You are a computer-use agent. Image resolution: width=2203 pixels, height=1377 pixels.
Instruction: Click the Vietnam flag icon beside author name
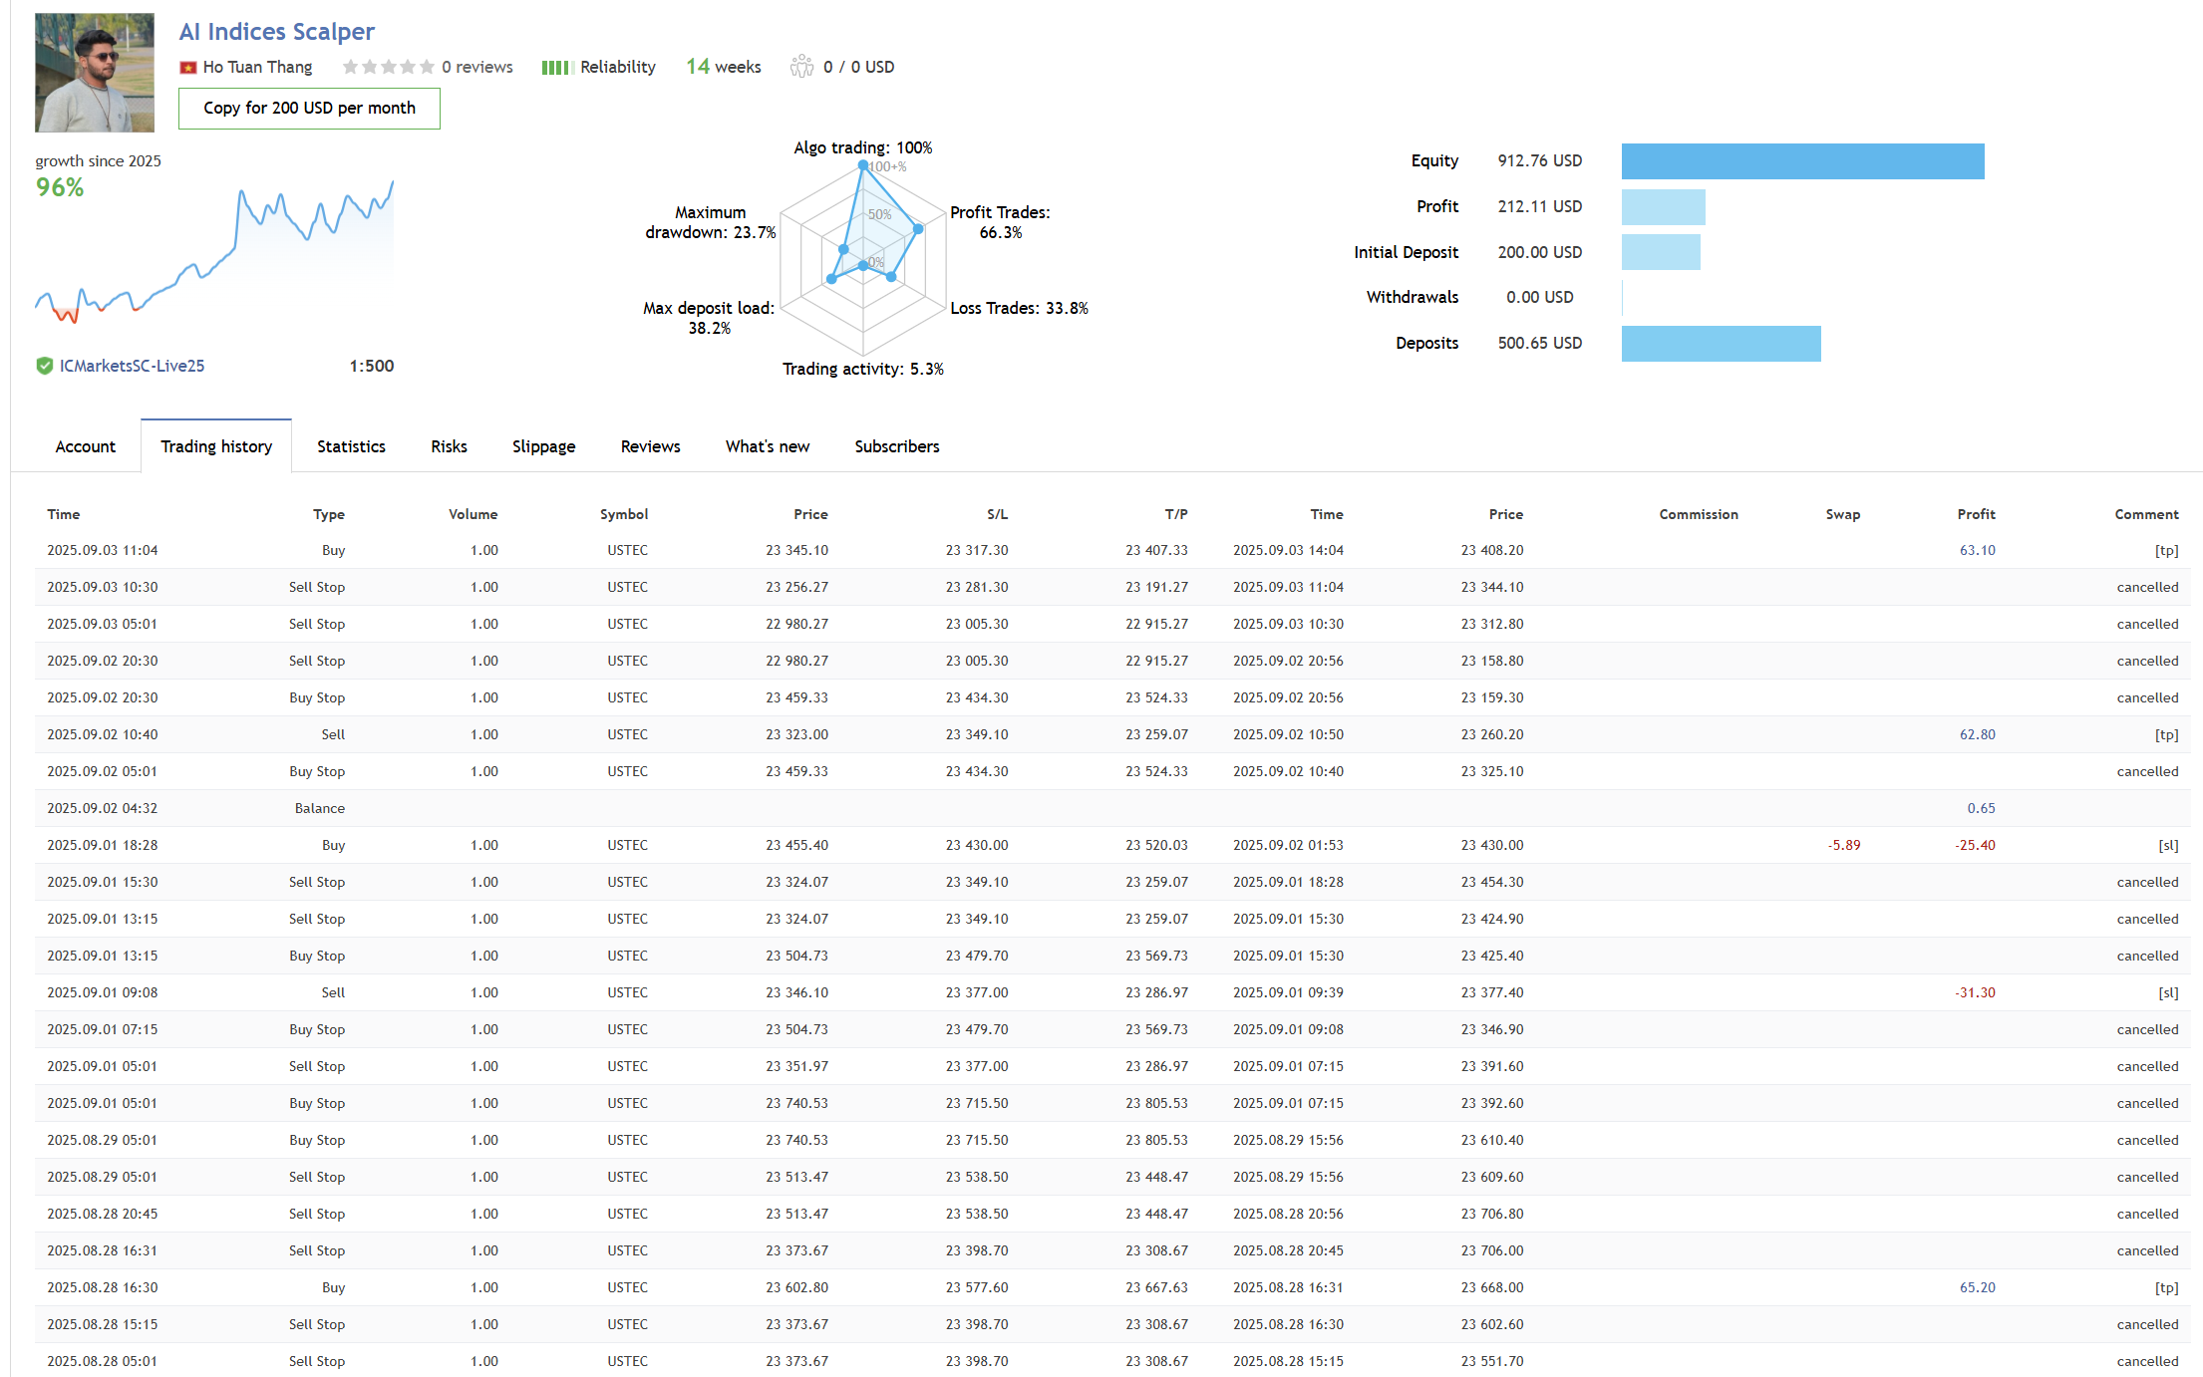coord(187,68)
